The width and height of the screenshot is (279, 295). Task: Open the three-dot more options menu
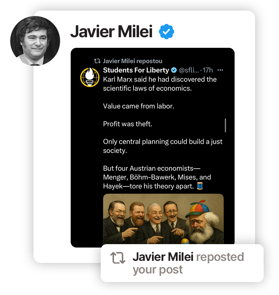[x=220, y=70]
